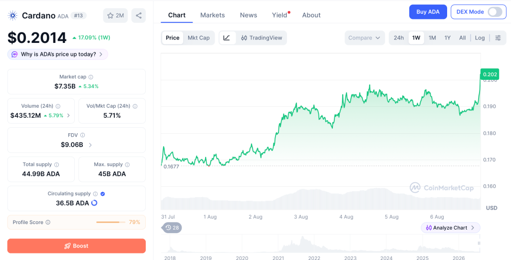Show Total supply info icon
Viewport: 511px width, 260px height.
(56, 165)
